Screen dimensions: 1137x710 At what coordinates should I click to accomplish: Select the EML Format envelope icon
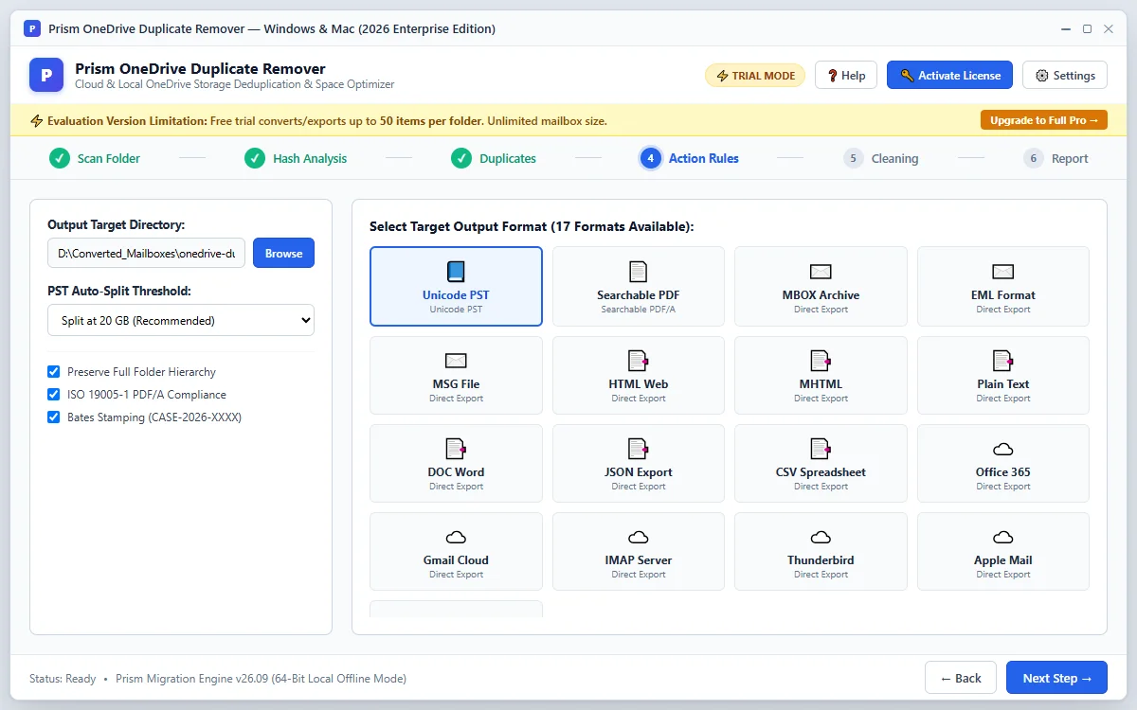1003,273
